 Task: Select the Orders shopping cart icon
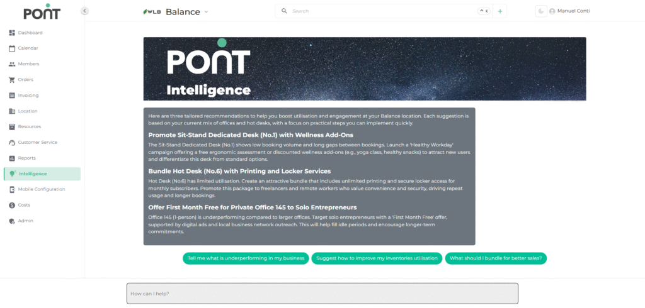coord(12,80)
